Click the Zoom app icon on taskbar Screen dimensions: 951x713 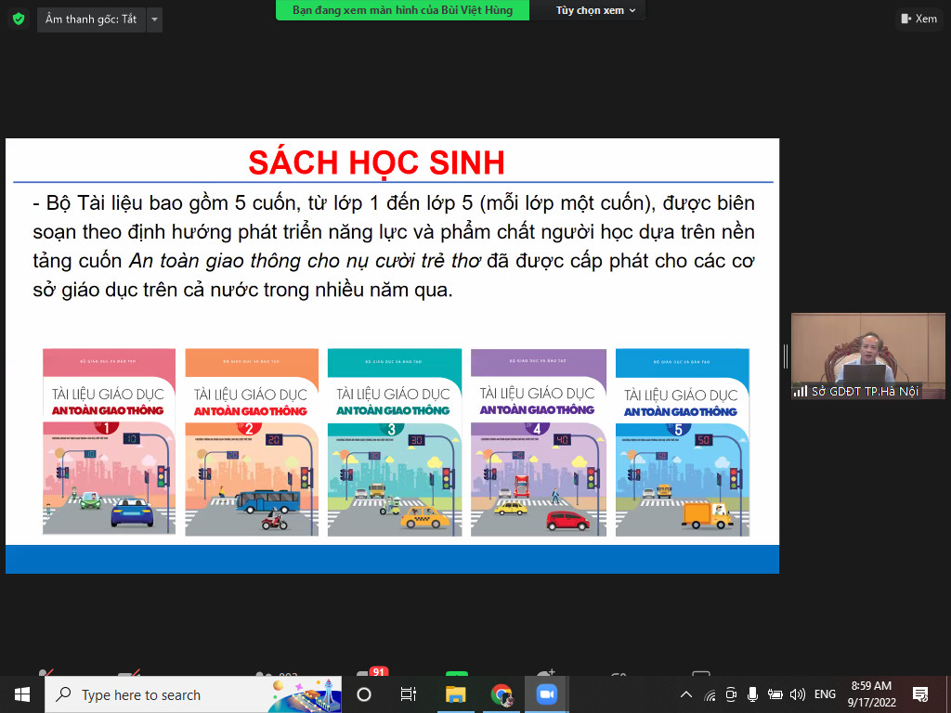[x=546, y=694]
